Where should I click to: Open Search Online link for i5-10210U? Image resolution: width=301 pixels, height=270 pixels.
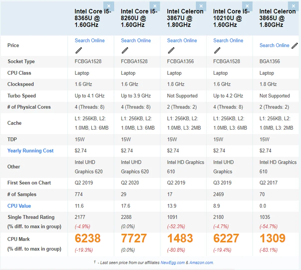click(x=228, y=41)
